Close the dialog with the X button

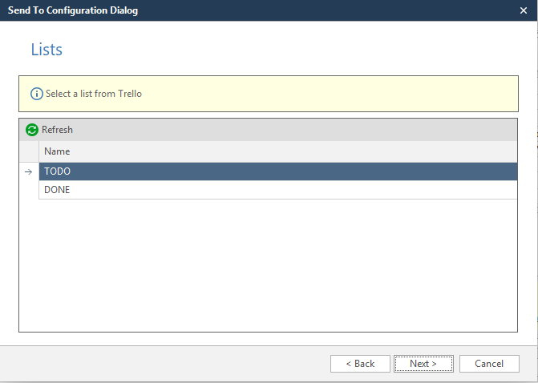[x=524, y=10]
